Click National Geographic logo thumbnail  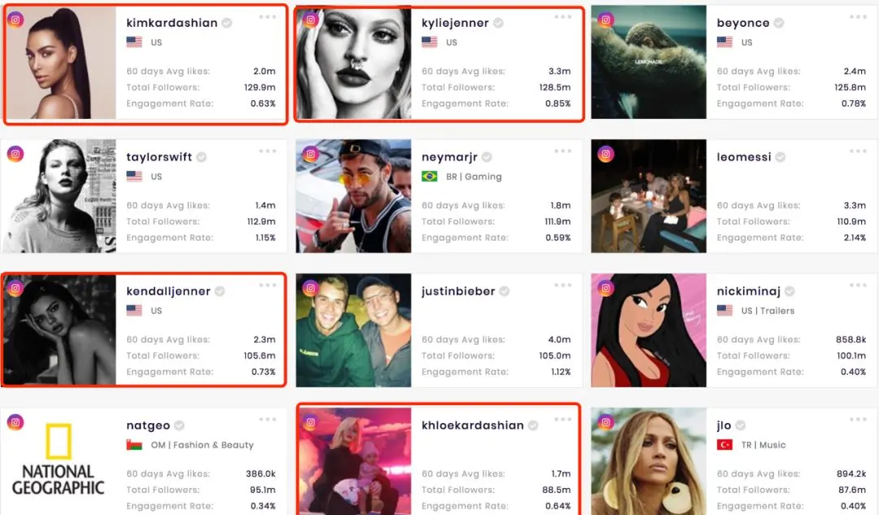[x=59, y=461]
